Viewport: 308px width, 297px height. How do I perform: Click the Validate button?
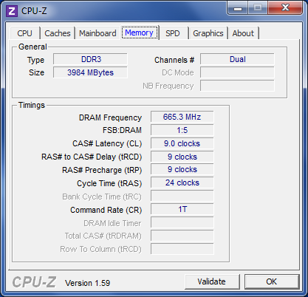pos(212,281)
